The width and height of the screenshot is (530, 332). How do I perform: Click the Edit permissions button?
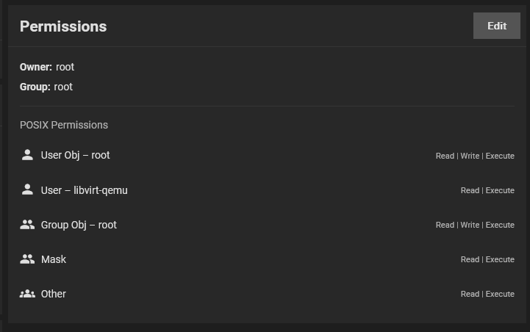496,26
